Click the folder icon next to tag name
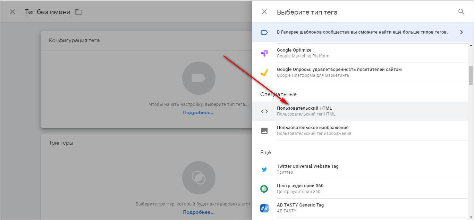The height and width of the screenshot is (220, 474). pos(79,12)
